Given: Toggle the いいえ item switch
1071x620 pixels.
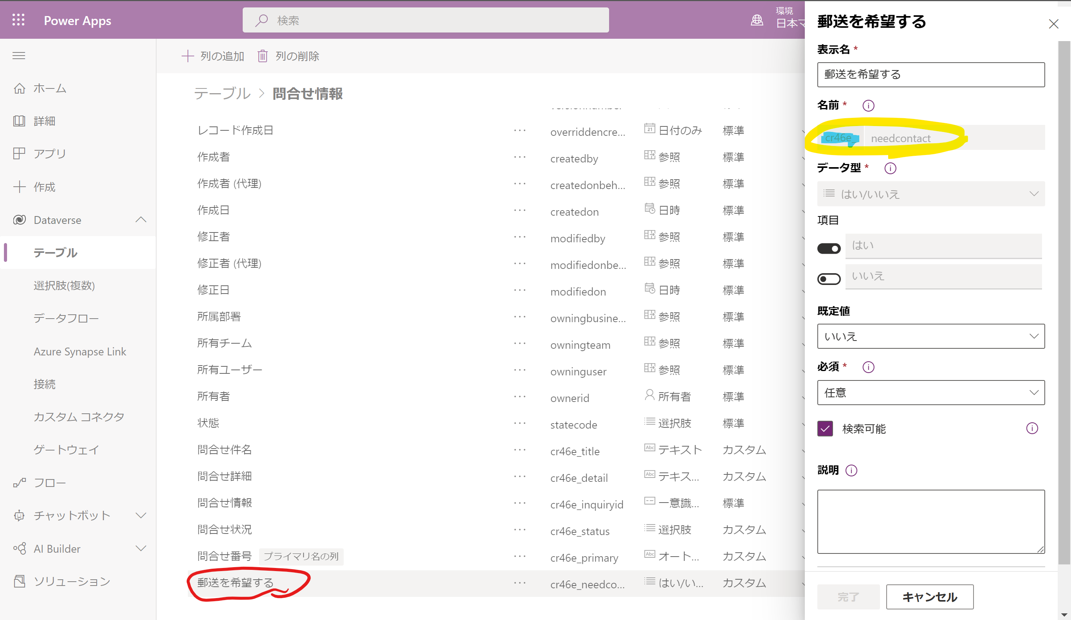Looking at the screenshot, I should pyautogui.click(x=829, y=279).
